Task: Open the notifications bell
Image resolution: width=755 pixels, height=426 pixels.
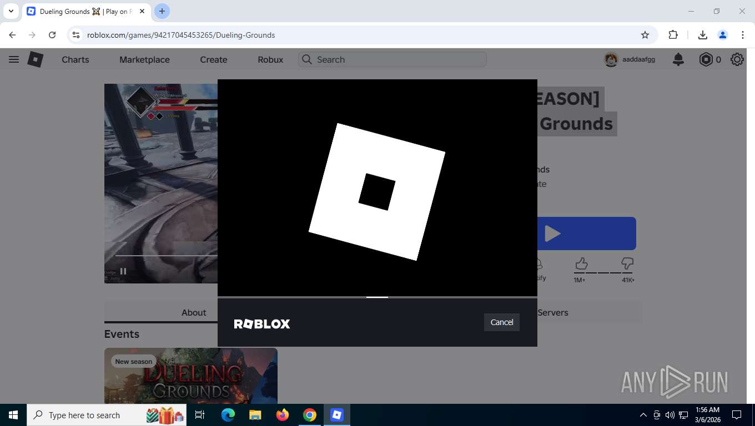Action: coord(678,59)
